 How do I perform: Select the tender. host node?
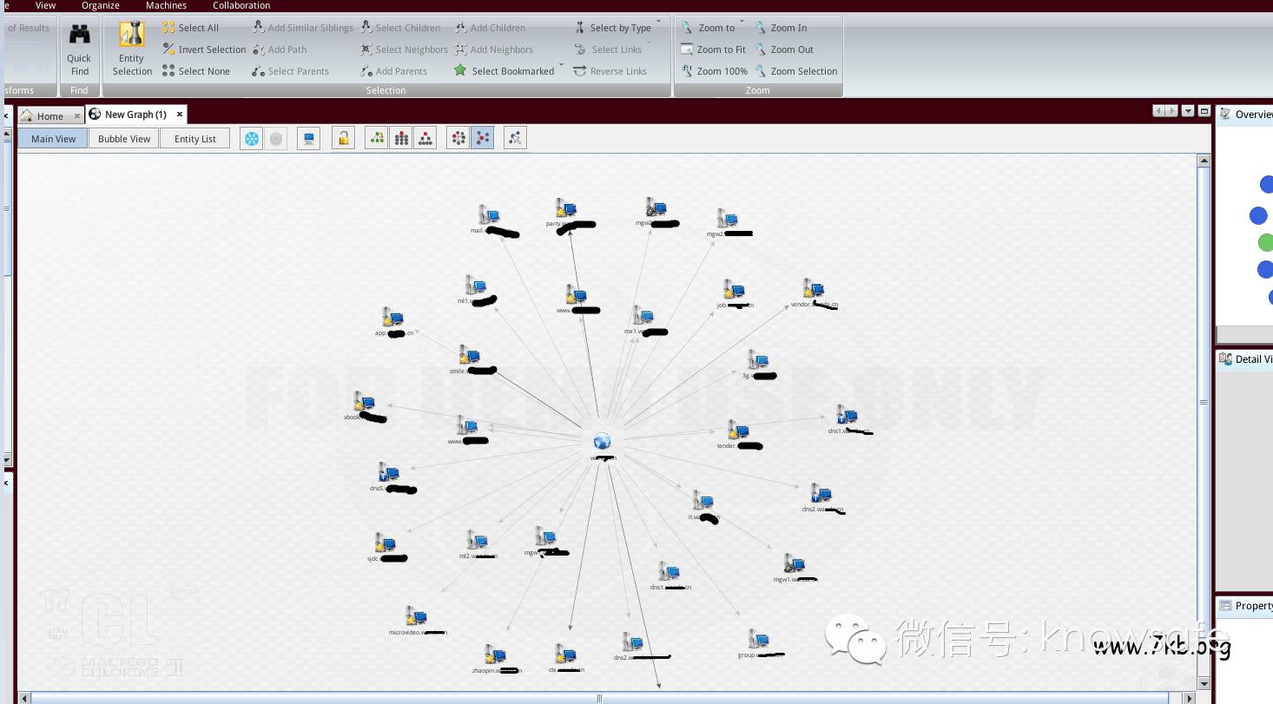click(738, 430)
